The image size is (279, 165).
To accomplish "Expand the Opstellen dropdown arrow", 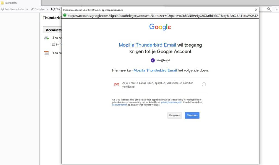I will click(48, 9).
